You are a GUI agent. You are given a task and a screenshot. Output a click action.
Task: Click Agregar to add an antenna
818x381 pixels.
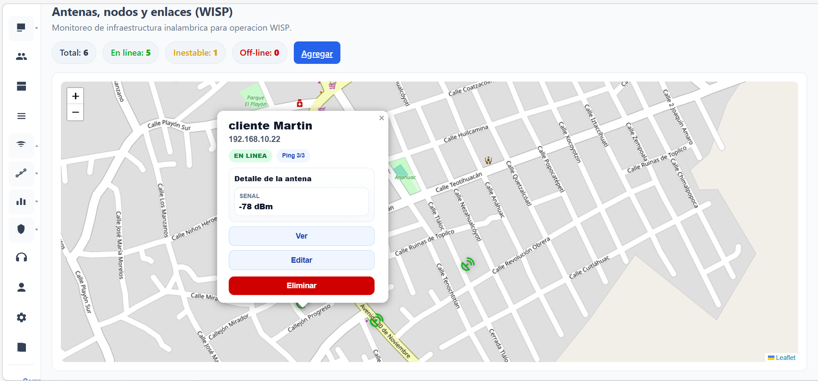317,53
